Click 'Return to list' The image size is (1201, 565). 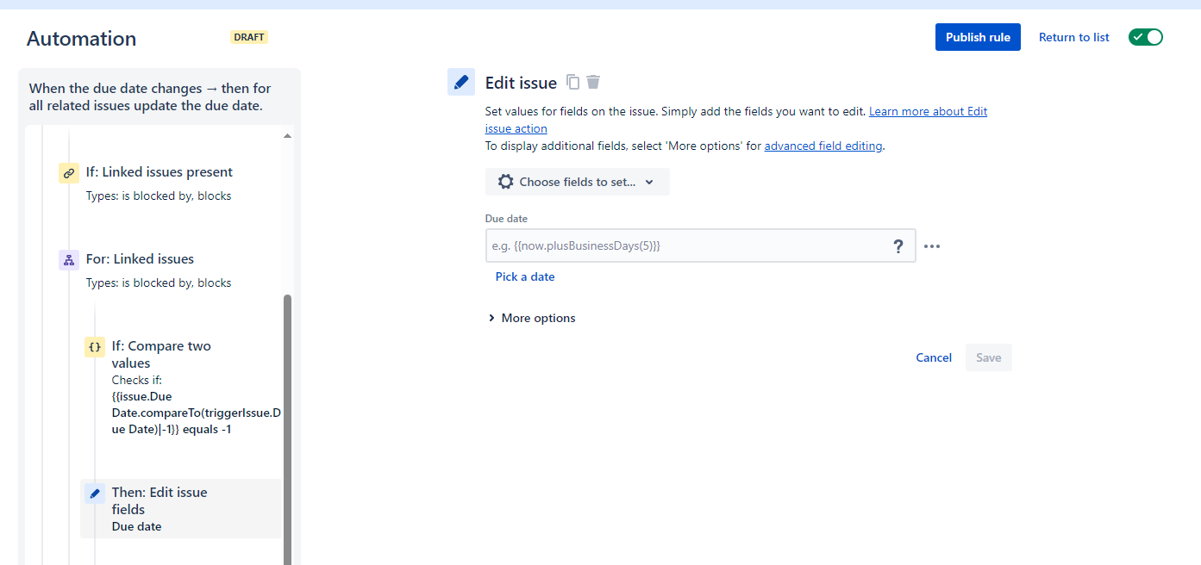pos(1073,37)
